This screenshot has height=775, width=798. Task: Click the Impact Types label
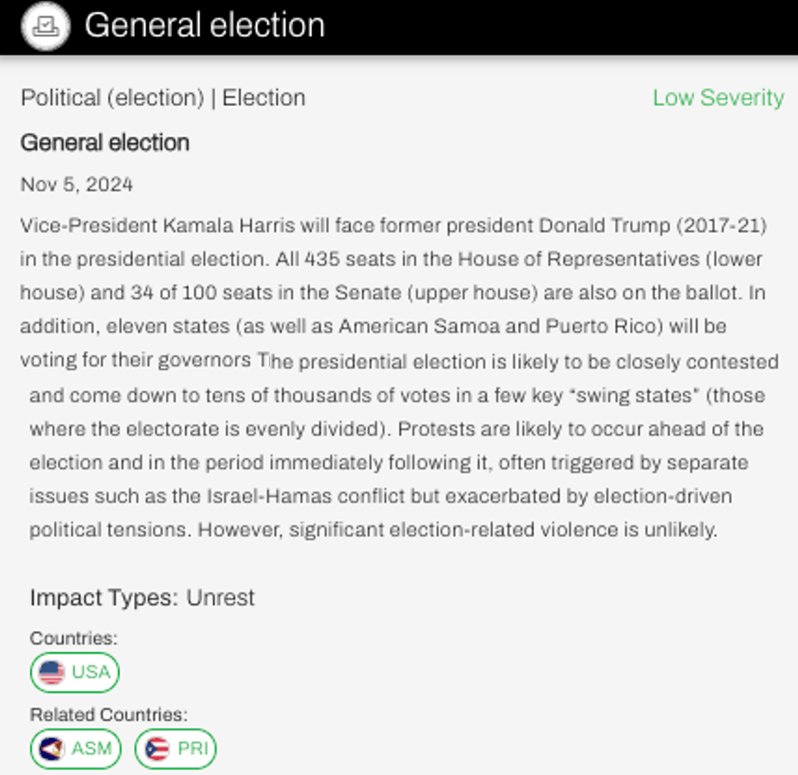coord(103,597)
